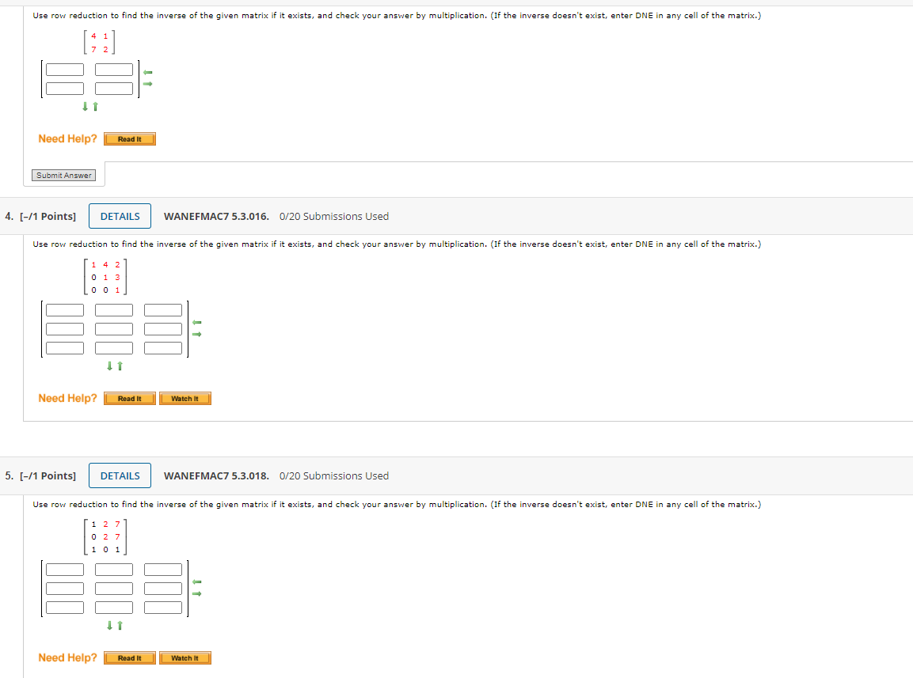Click the green down arrow under problem 4's matrix
913x678 pixels.
tap(108, 366)
